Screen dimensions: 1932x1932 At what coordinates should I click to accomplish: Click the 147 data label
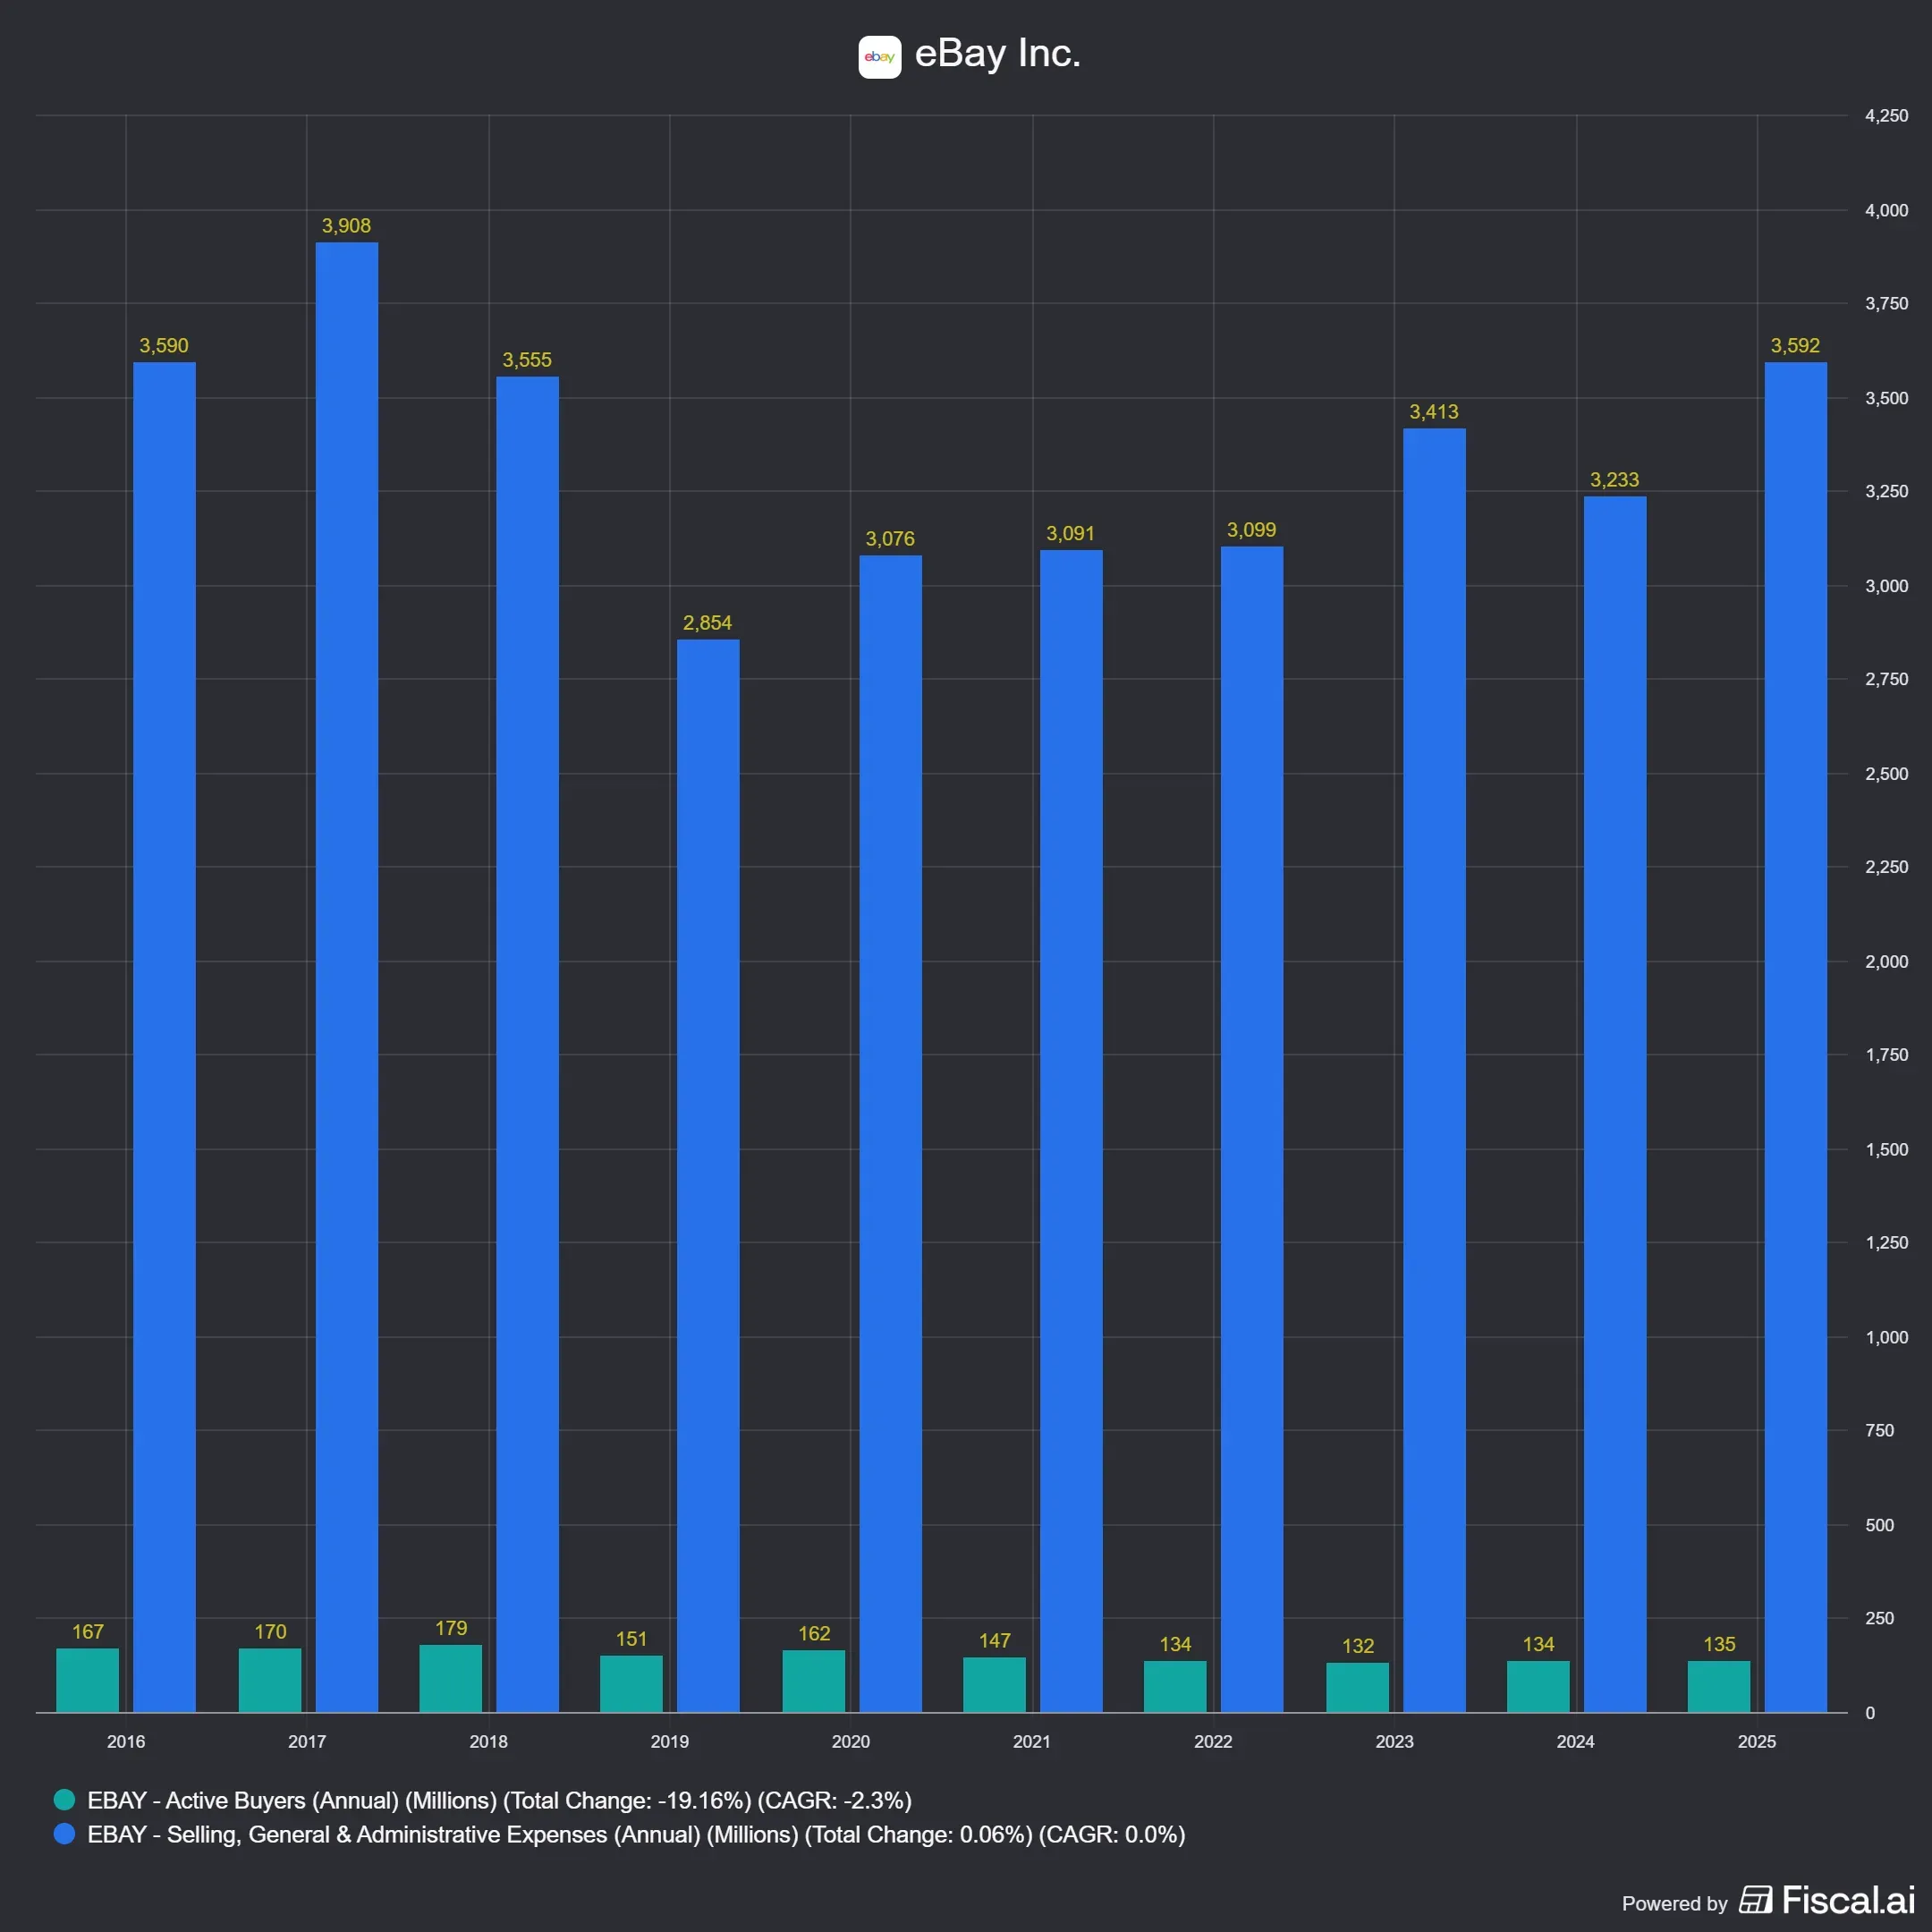click(x=995, y=1641)
